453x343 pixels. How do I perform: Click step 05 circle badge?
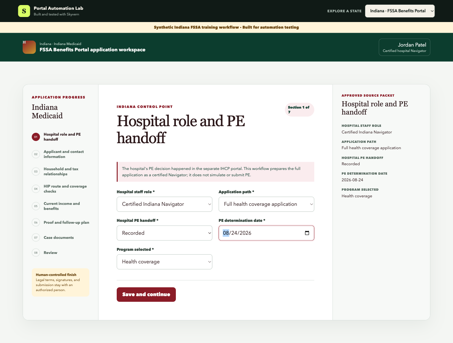[36, 206]
